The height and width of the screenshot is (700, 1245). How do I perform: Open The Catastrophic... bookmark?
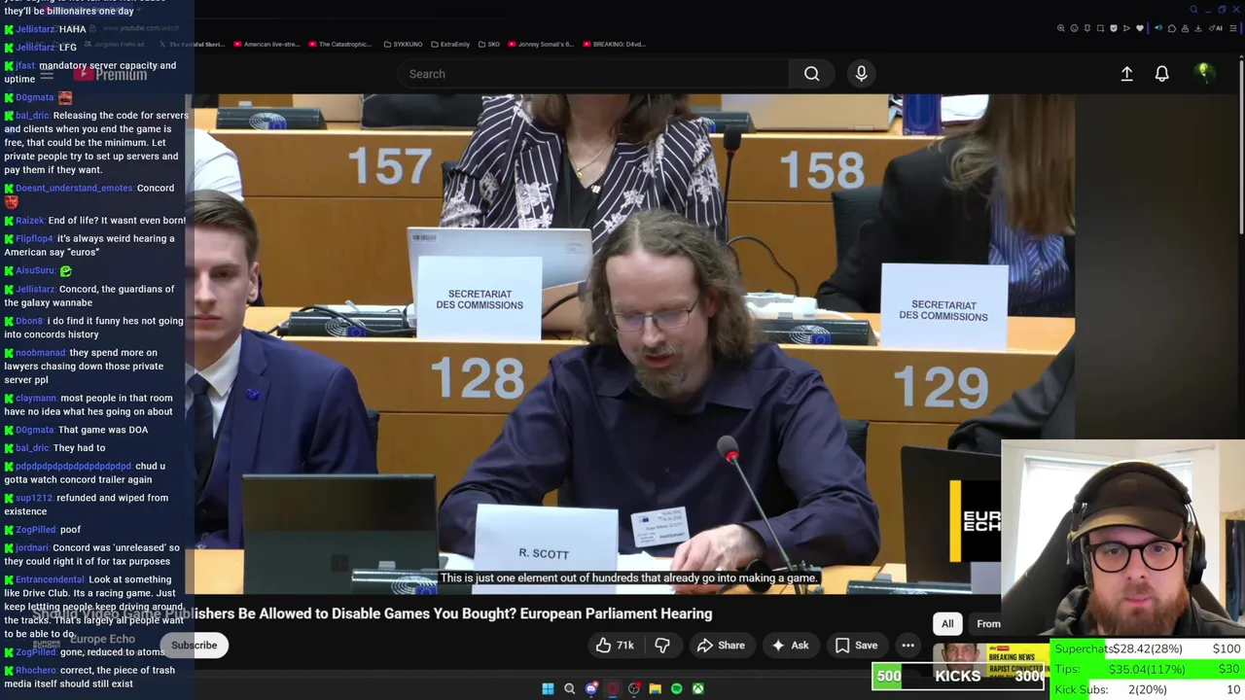tap(339, 44)
